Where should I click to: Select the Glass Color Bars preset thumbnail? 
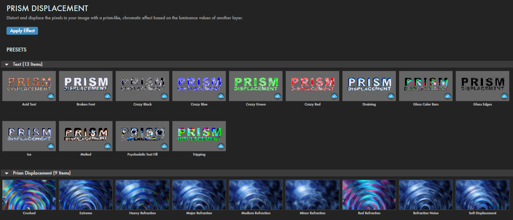tap(426, 86)
